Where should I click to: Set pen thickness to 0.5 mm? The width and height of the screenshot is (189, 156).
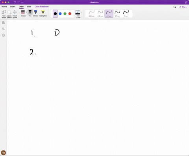(x=109, y=14)
